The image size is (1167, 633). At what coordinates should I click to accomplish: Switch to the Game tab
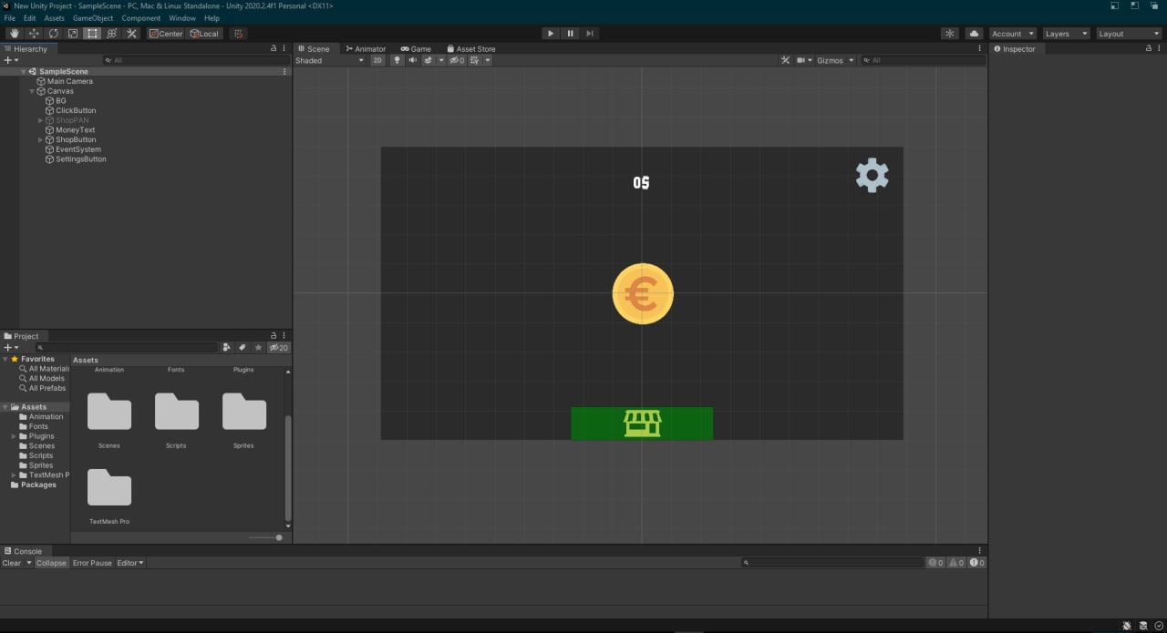point(416,49)
